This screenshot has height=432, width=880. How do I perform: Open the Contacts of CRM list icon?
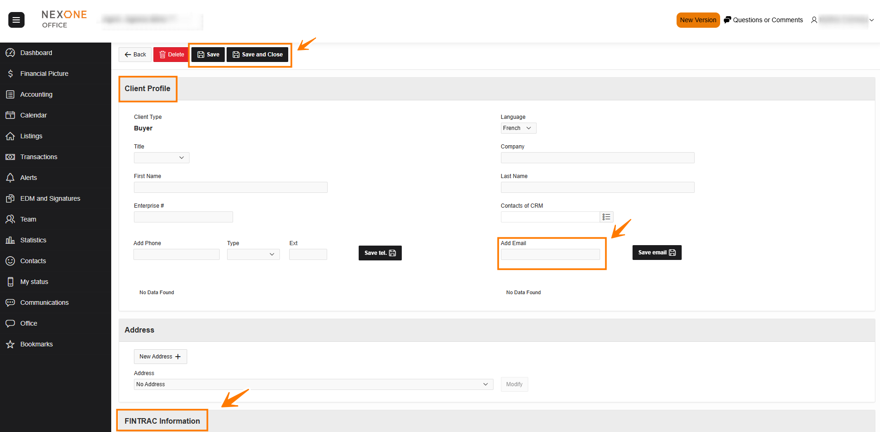[606, 217]
